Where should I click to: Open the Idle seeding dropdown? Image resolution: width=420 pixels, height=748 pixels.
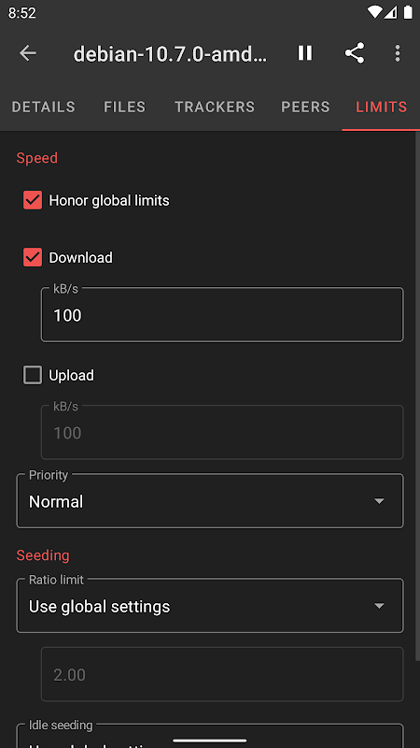(210, 736)
